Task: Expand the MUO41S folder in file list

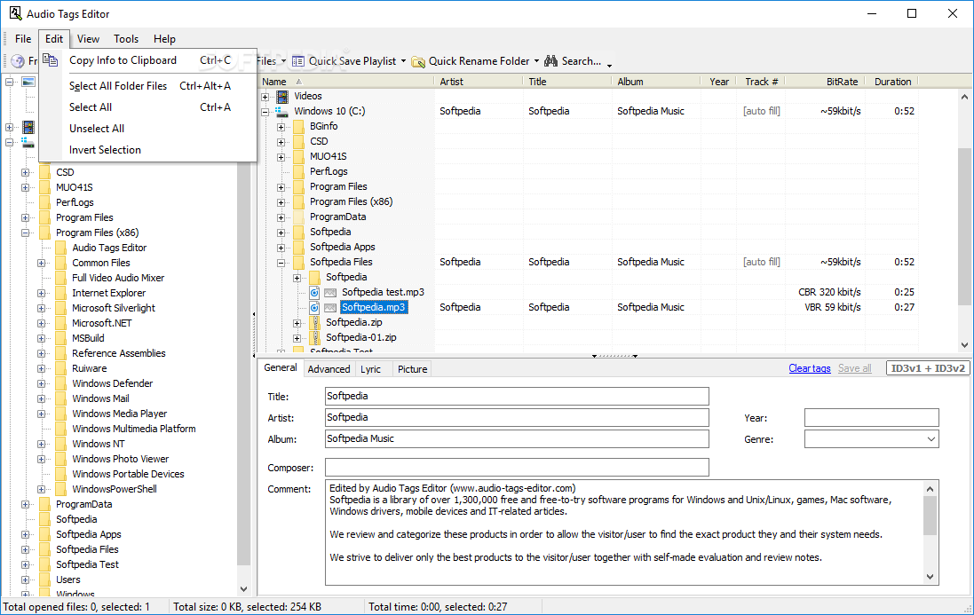Action: 281,157
